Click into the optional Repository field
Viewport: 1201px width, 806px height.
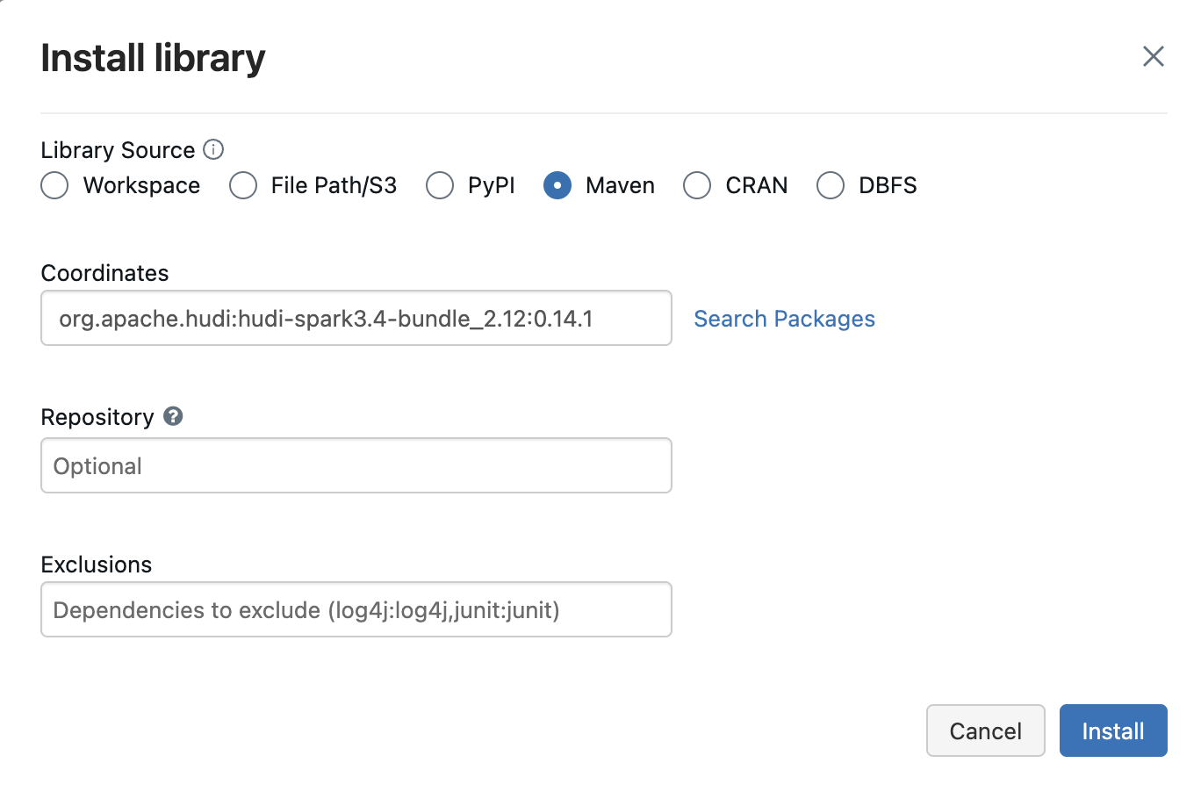pos(356,465)
